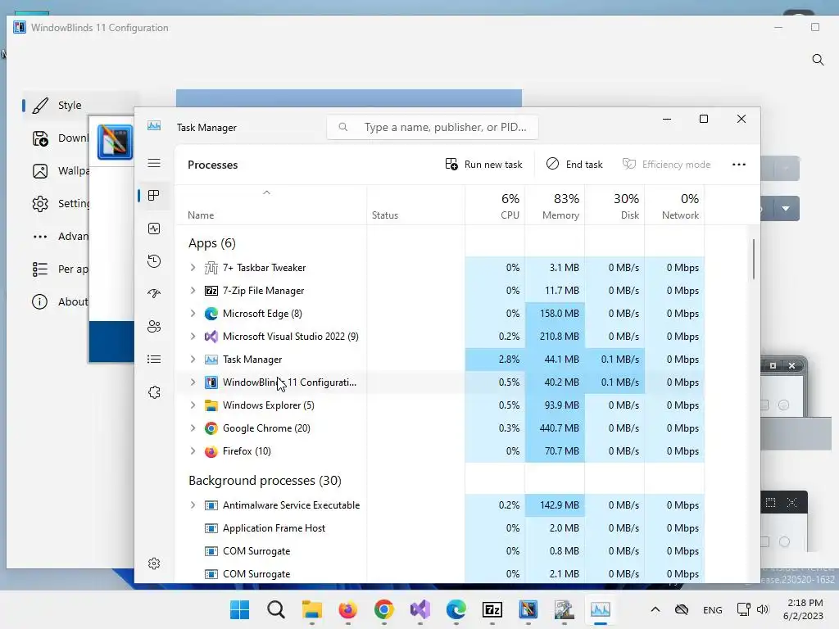
Task: Click Apps (6) group header
Action: click(212, 243)
